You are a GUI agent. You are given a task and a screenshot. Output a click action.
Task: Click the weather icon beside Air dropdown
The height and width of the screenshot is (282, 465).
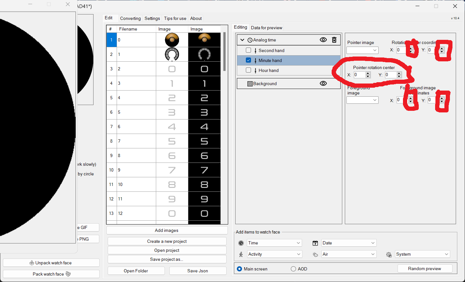(315, 254)
